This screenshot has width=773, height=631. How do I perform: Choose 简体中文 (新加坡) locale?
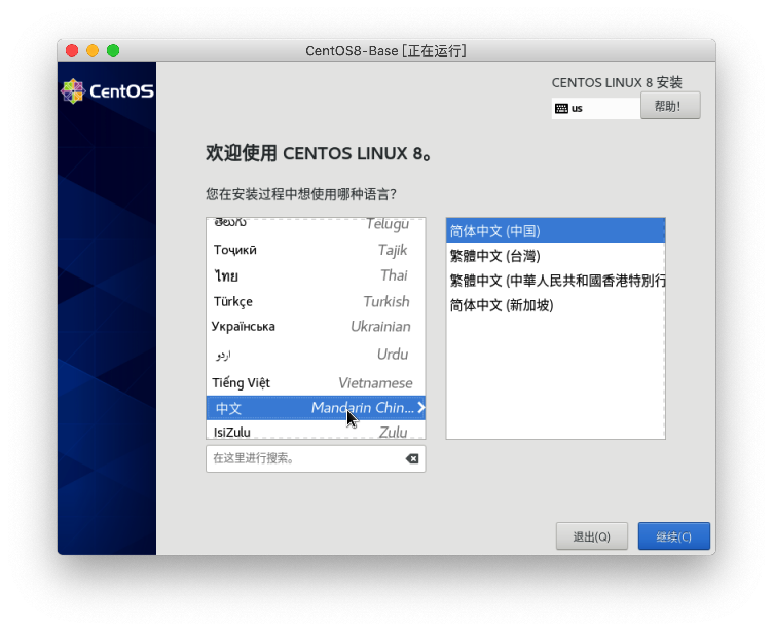tap(555, 305)
